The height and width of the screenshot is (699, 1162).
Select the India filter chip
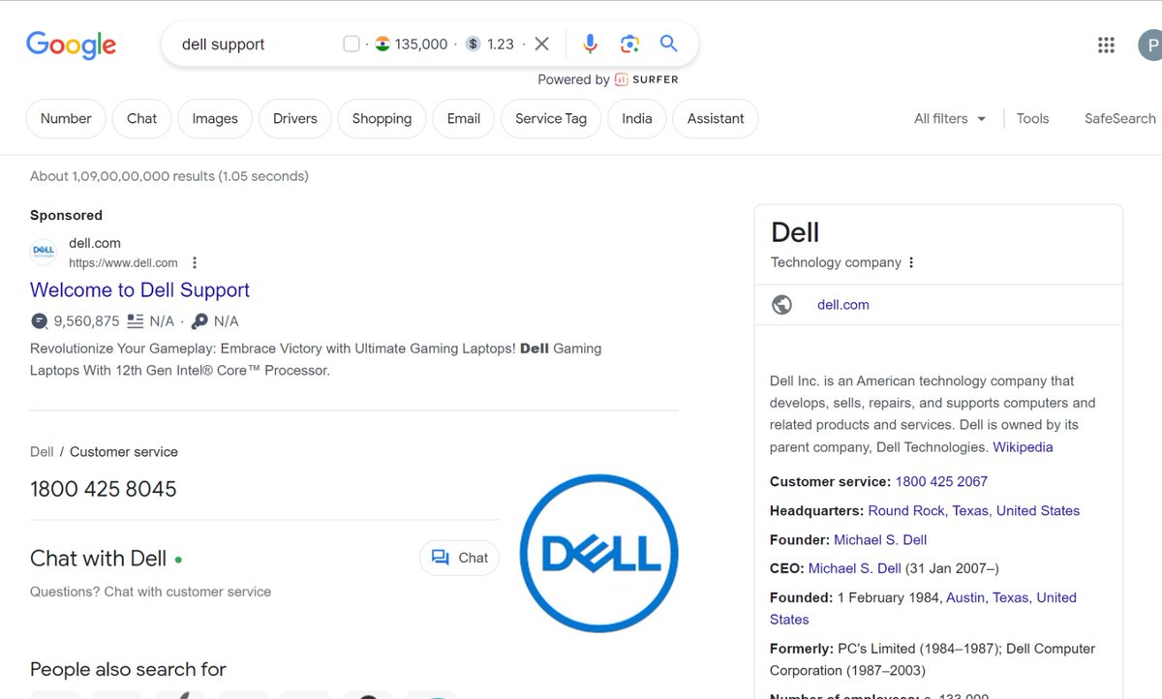point(637,118)
